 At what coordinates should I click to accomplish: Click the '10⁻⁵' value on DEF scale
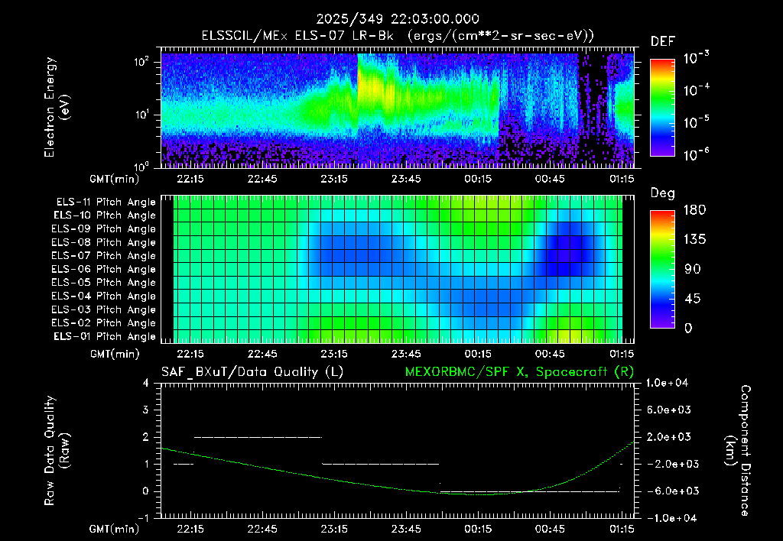pyautogui.click(x=696, y=122)
